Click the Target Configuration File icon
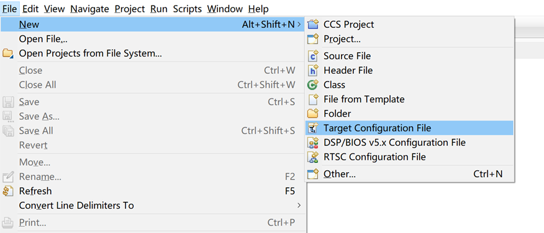The height and width of the screenshot is (233, 544). (x=313, y=128)
